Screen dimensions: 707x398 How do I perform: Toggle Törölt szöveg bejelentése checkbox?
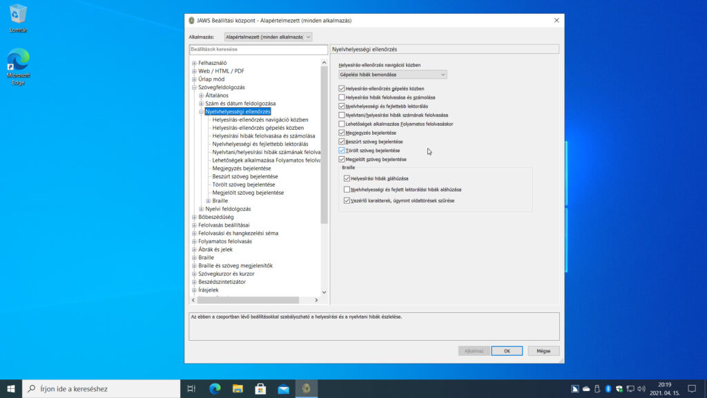(341, 150)
